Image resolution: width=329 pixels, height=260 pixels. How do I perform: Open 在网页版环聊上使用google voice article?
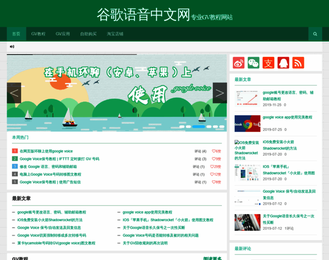point(46,151)
